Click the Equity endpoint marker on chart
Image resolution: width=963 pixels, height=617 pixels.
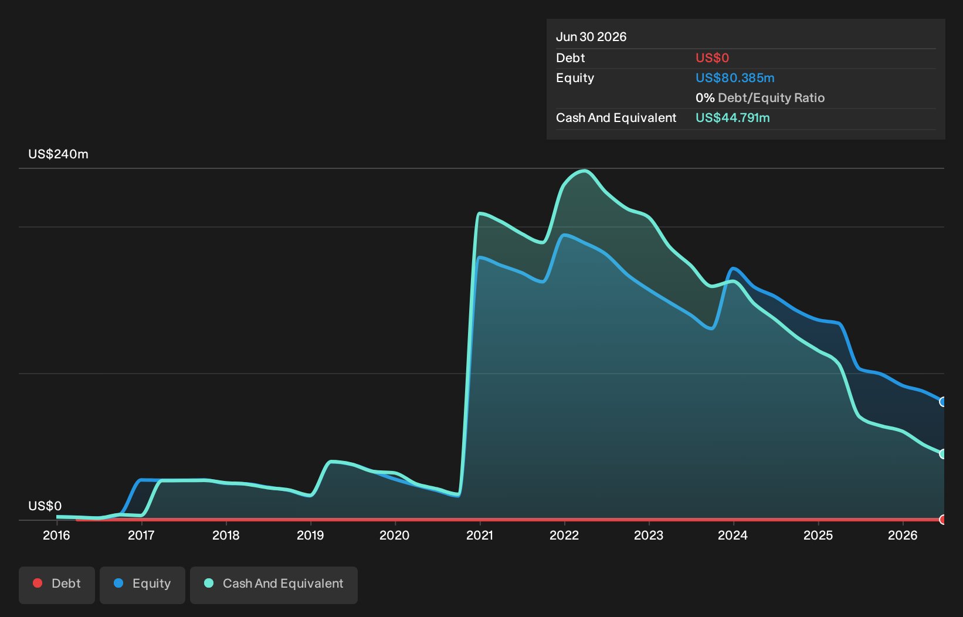pyautogui.click(x=942, y=402)
